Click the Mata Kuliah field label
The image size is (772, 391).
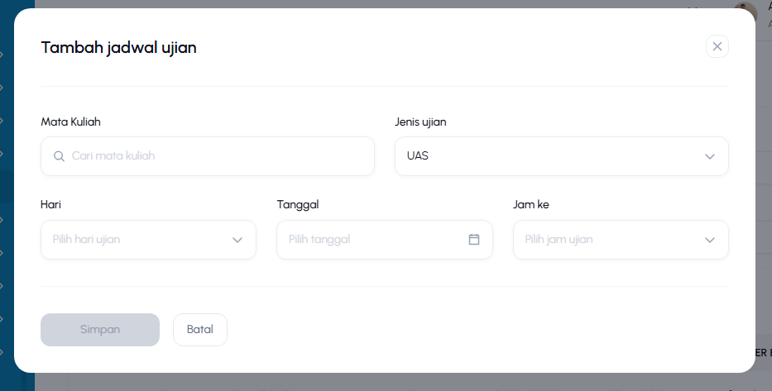(x=71, y=122)
